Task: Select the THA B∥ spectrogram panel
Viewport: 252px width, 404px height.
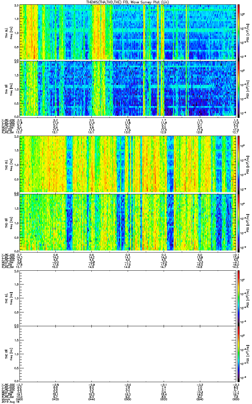Action: tap(128, 89)
